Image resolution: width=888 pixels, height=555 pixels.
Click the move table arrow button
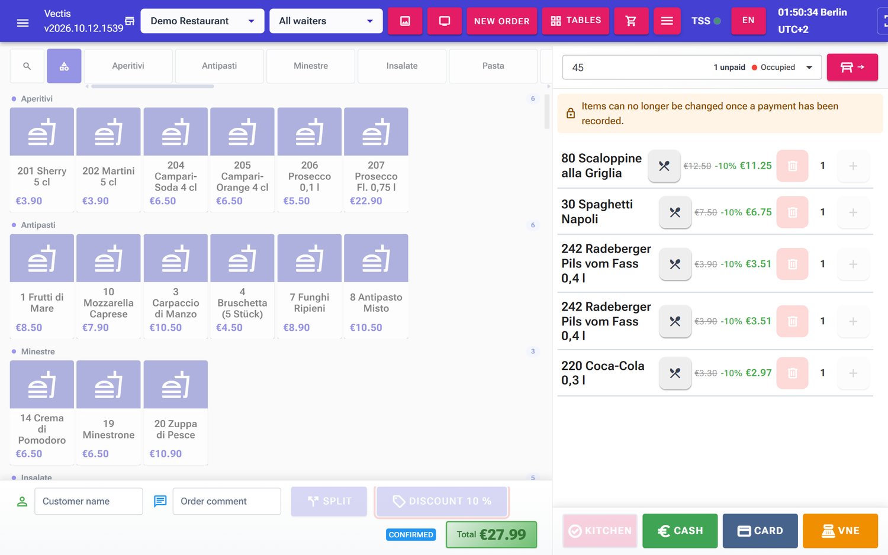click(x=852, y=67)
